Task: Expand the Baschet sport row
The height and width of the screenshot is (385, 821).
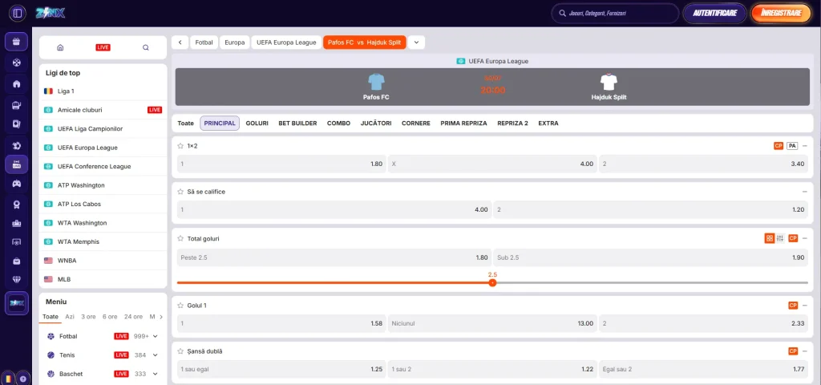Action: click(x=155, y=374)
